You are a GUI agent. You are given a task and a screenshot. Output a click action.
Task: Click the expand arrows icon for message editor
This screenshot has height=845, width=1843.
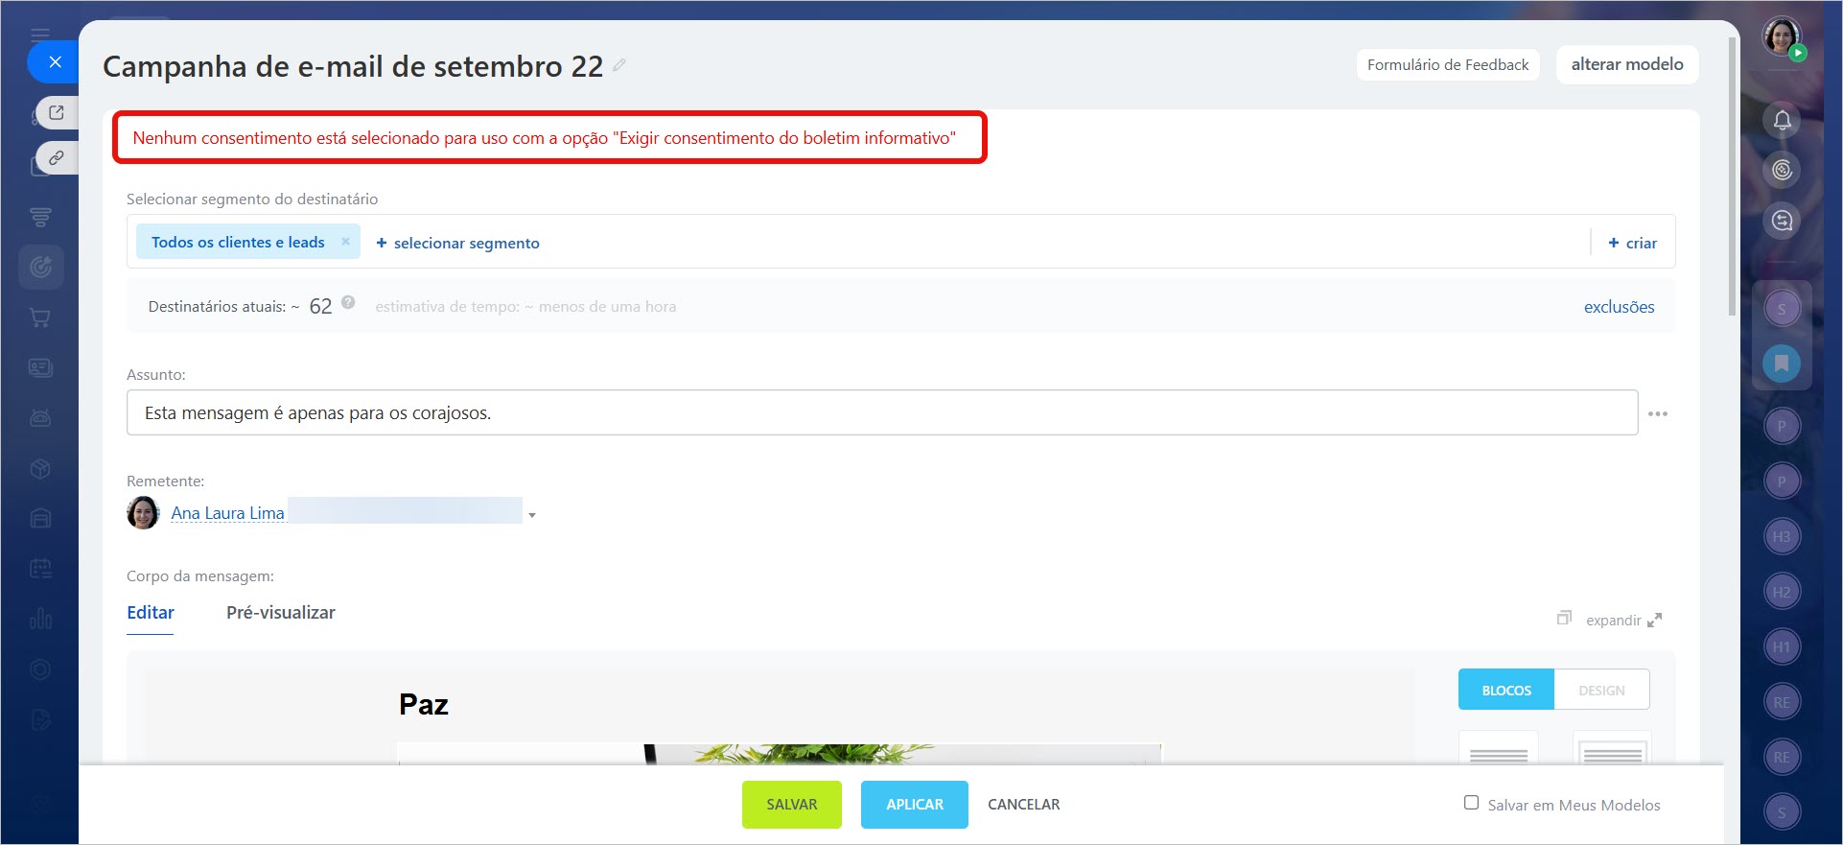click(1654, 621)
